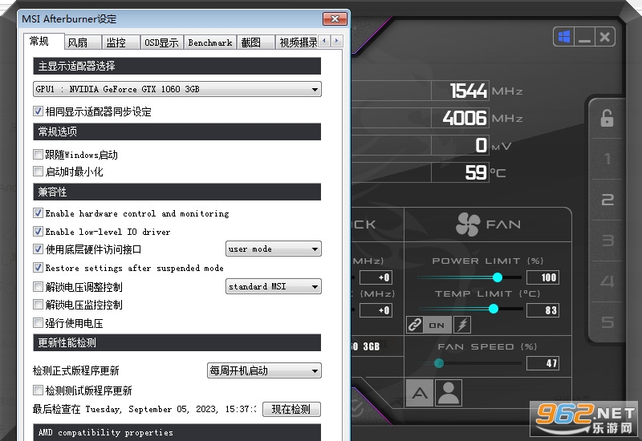
Task: Enable auto fan mode A icon
Action: (420, 393)
